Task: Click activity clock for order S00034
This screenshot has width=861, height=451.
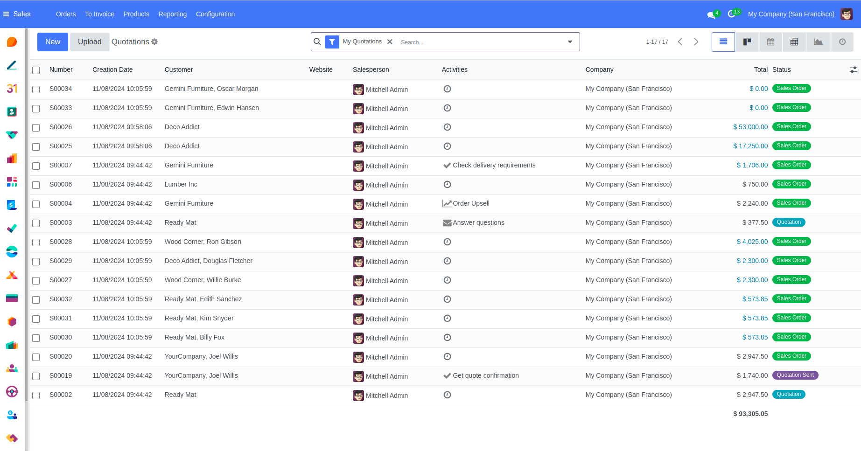Action: (x=447, y=89)
